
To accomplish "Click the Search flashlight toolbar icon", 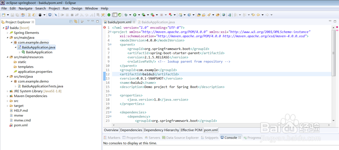I will [x=209, y=15].
